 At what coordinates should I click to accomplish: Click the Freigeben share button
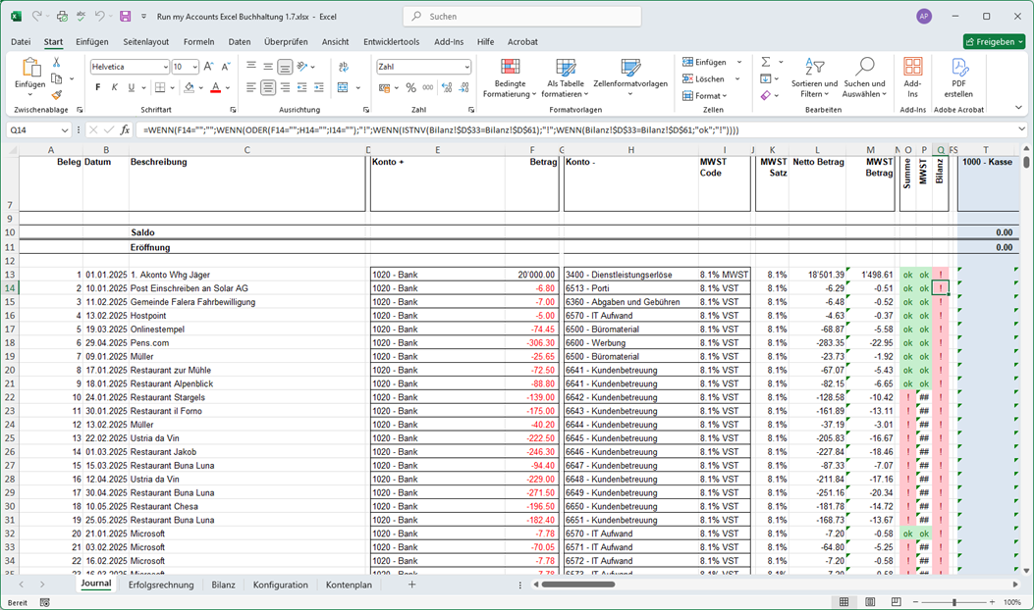click(994, 42)
